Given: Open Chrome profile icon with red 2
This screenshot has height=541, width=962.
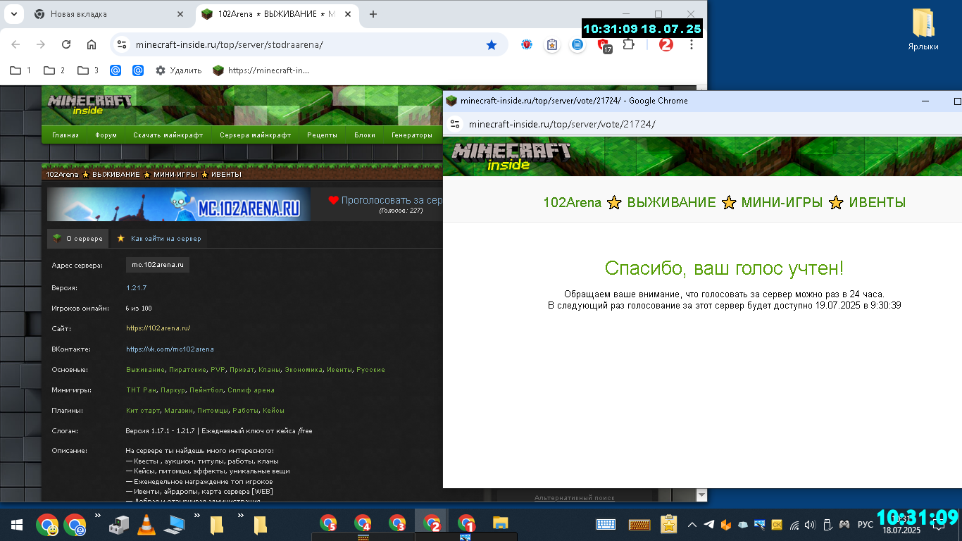Looking at the screenshot, I should point(666,44).
